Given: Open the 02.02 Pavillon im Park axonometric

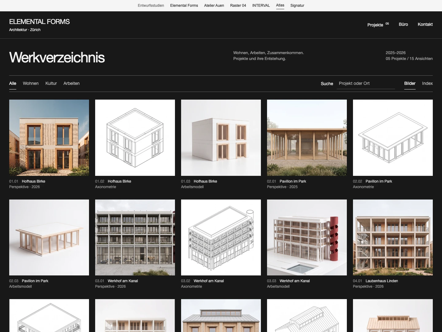Looking at the screenshot, I should click(x=393, y=138).
